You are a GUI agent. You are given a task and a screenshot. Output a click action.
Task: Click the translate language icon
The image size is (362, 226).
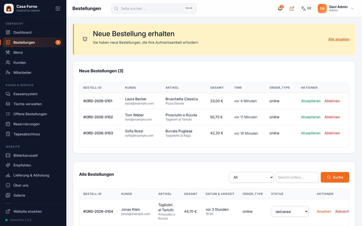tap(303, 8)
